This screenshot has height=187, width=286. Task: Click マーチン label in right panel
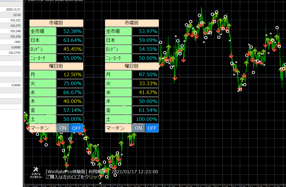(x=118, y=128)
